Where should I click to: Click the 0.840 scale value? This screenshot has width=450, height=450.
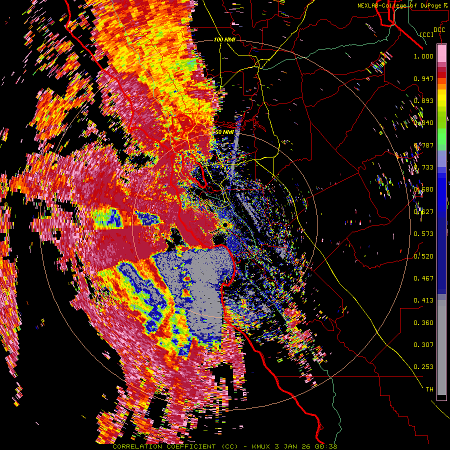pyautogui.click(x=423, y=123)
